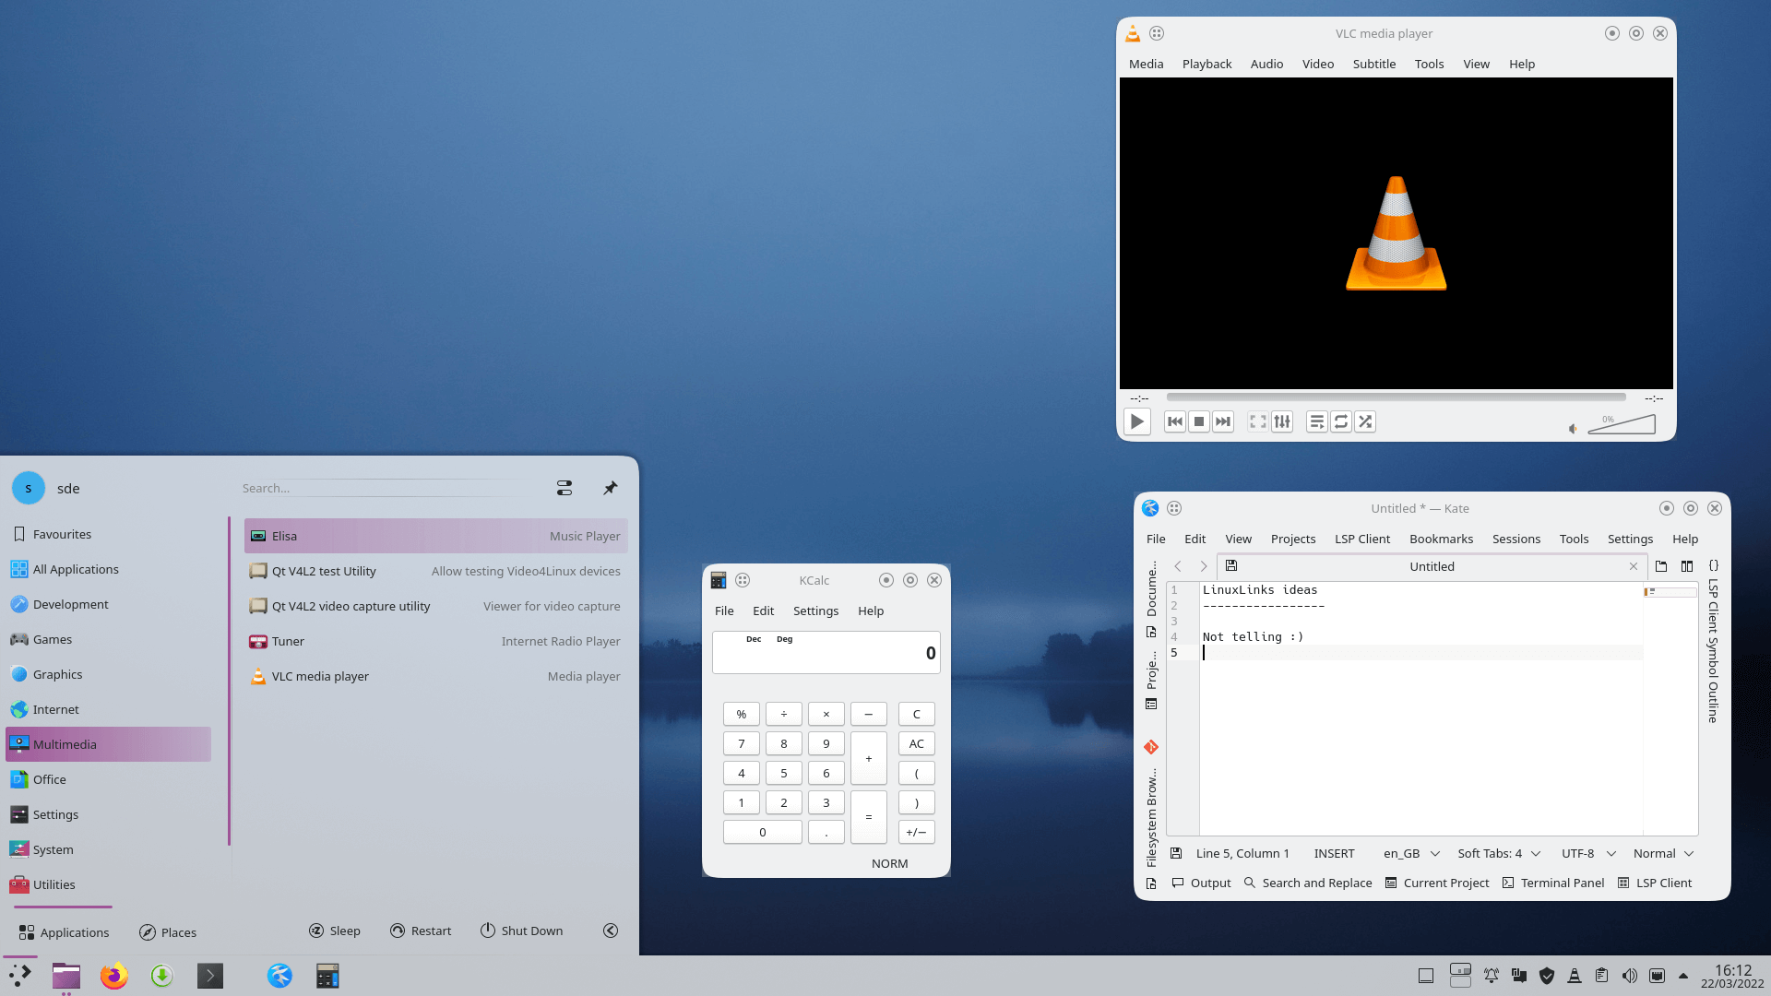Click KCalc NORM mode indicator
Screen dimensions: 1771x996
pyautogui.click(x=889, y=862)
